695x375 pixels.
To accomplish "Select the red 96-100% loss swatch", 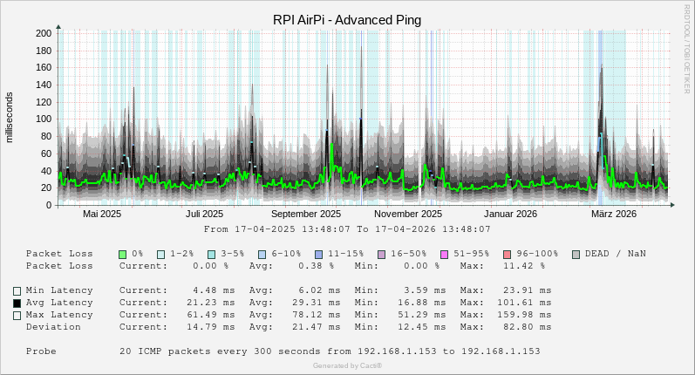I will point(507,254).
